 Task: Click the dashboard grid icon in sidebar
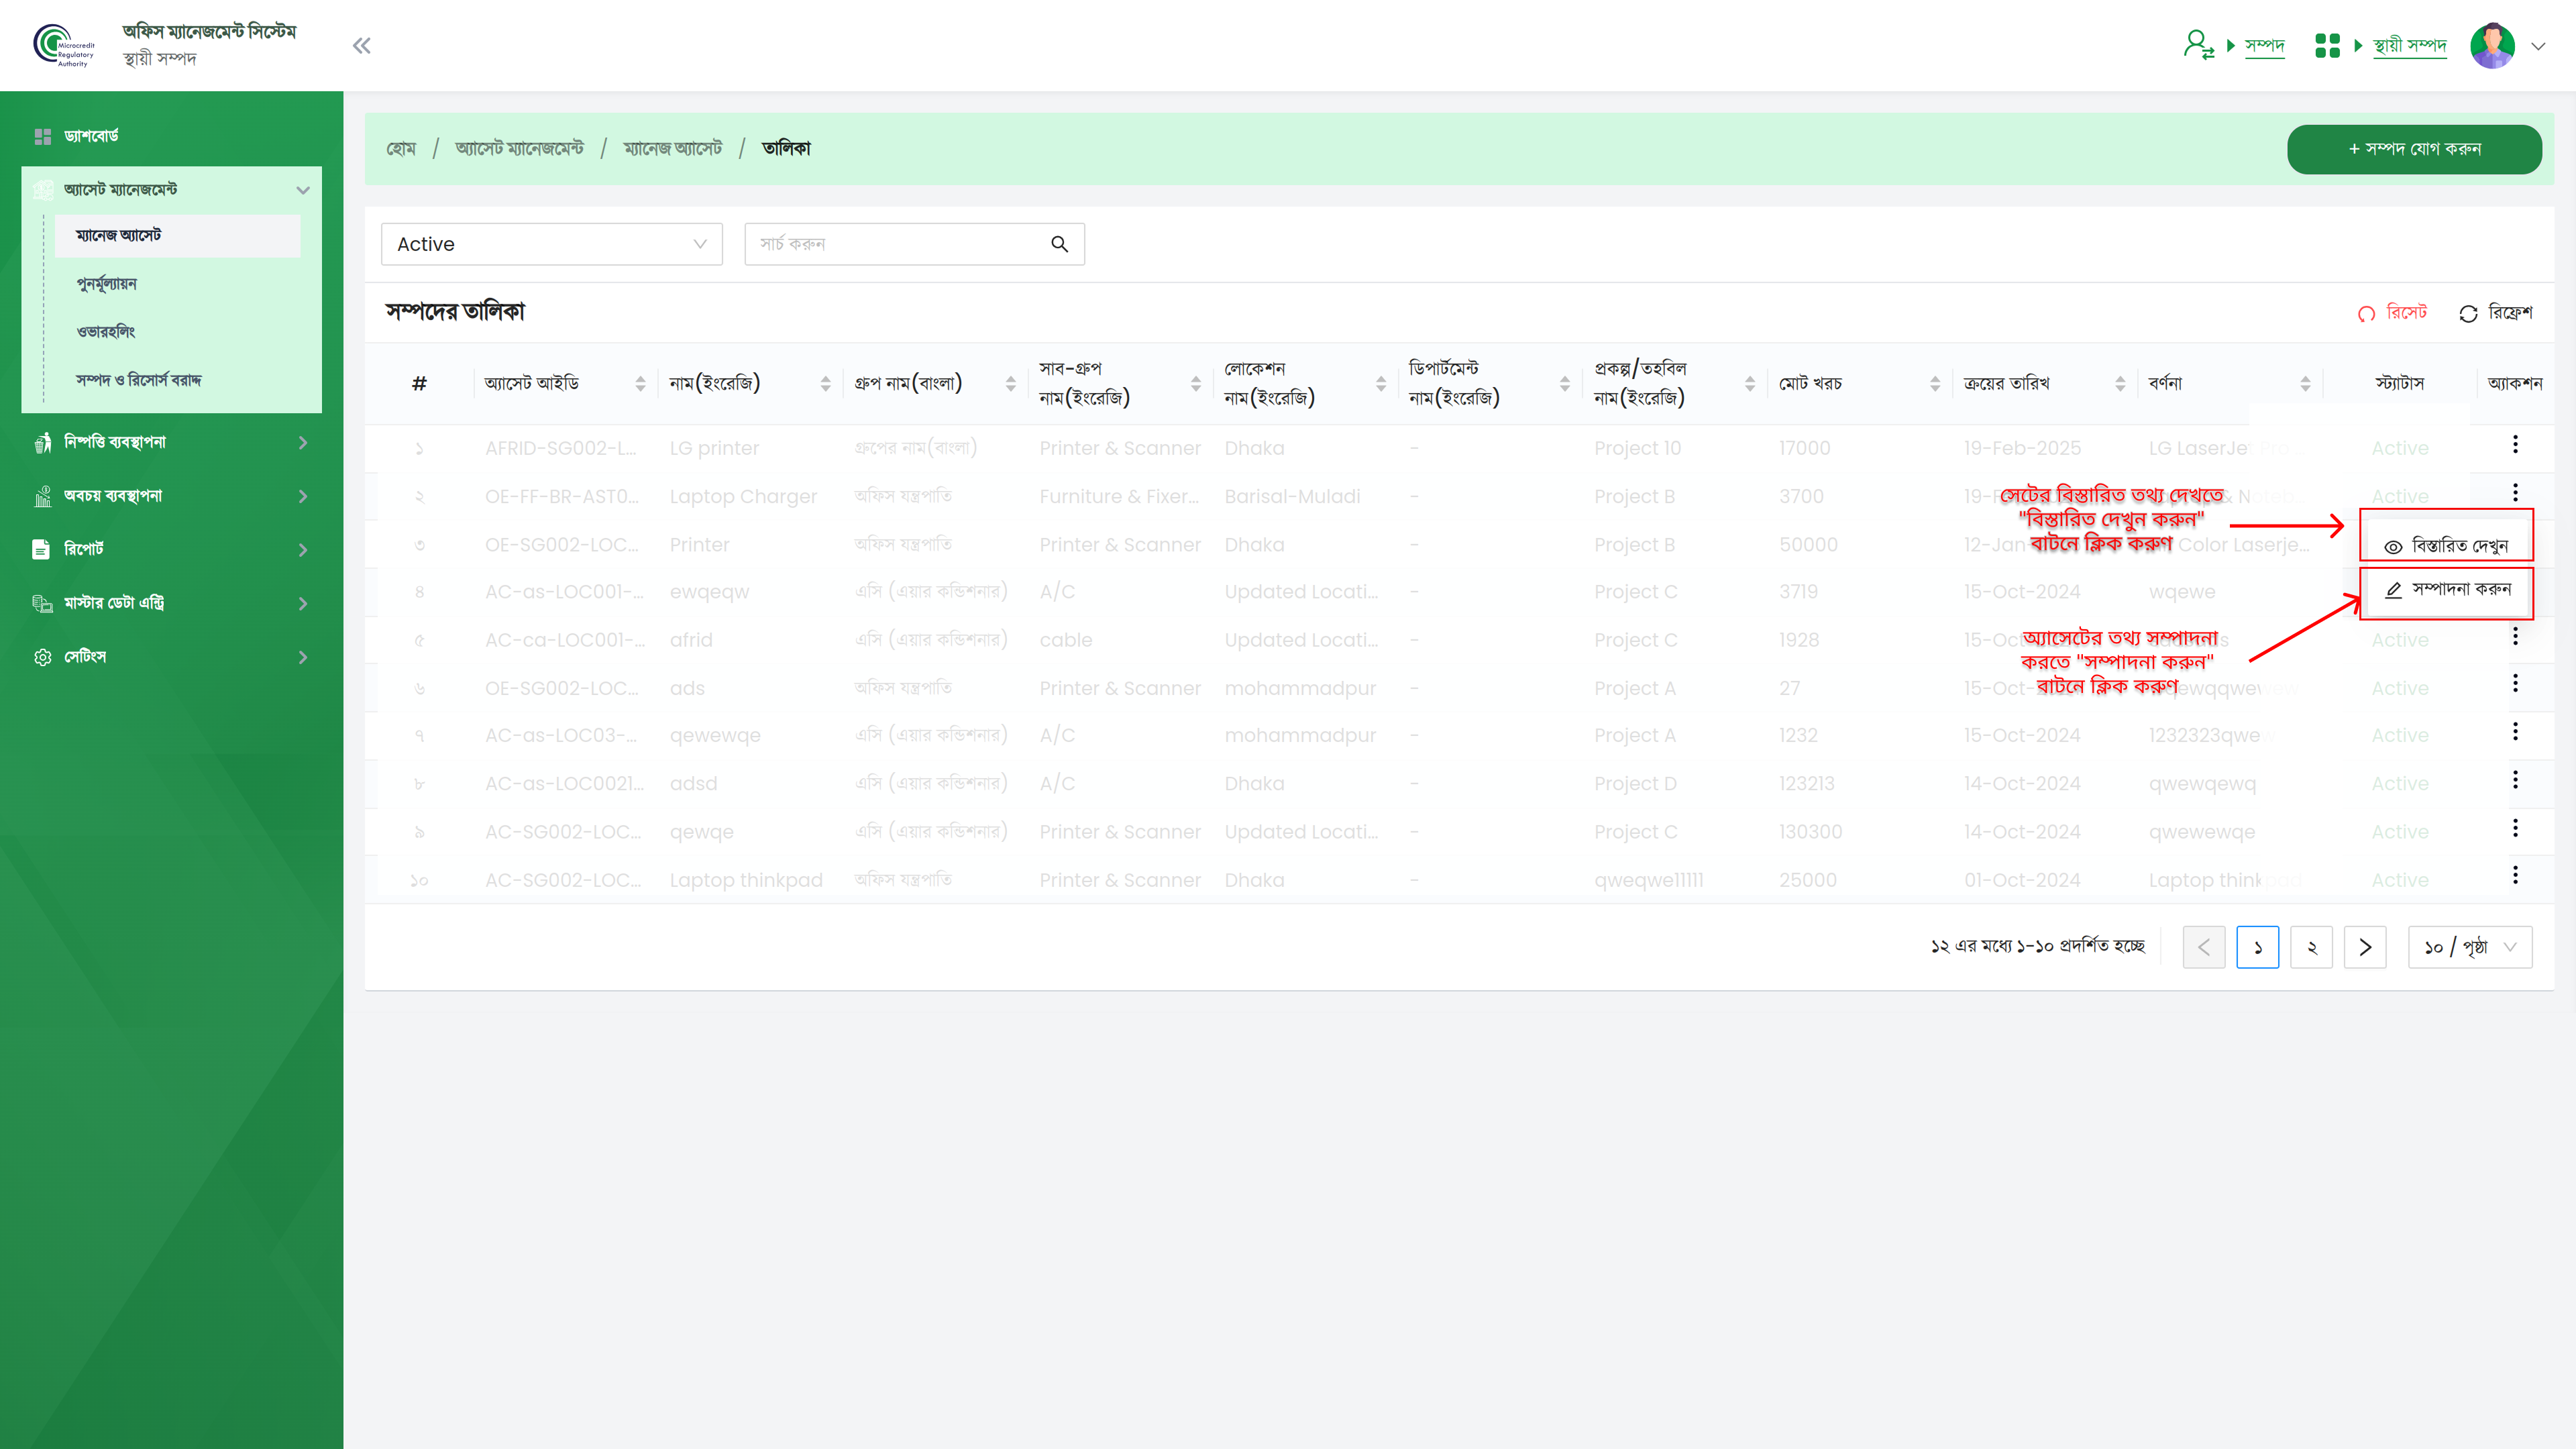(x=42, y=136)
